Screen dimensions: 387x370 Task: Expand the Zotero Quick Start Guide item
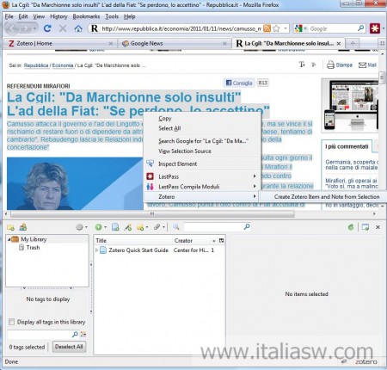click(97, 250)
